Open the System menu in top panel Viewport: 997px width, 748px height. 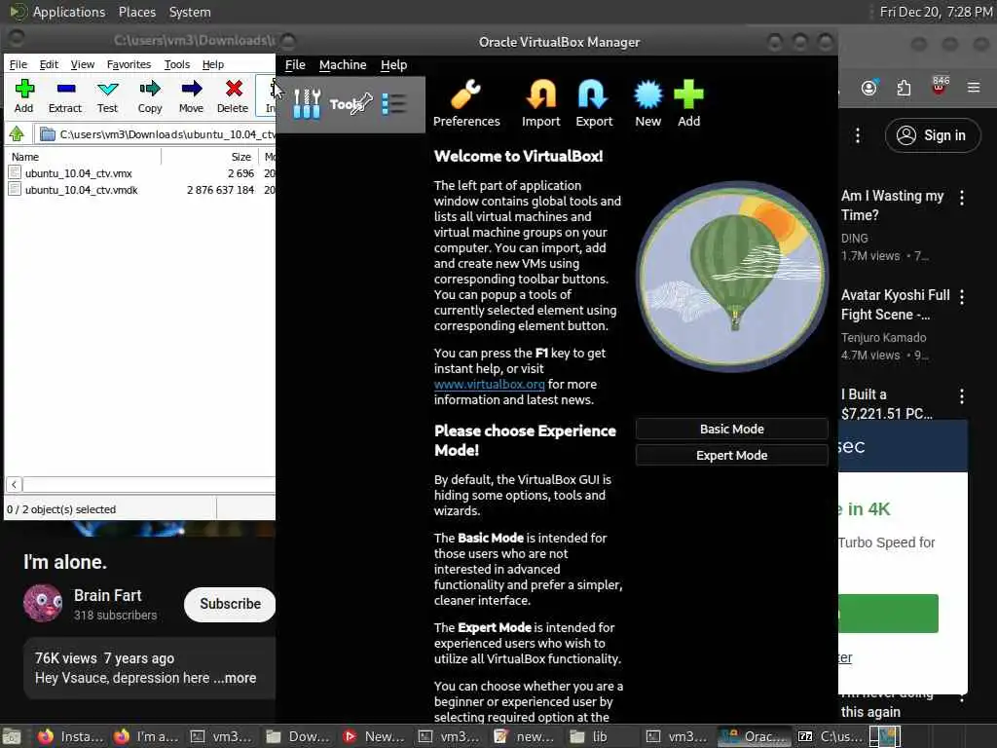click(190, 12)
